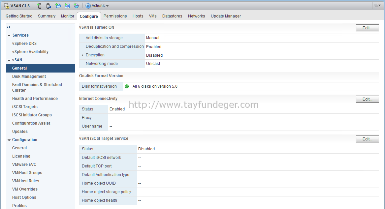Click Edit for vSAN iSCSI Target Service
This screenshot has width=385, height=209.
(367, 139)
